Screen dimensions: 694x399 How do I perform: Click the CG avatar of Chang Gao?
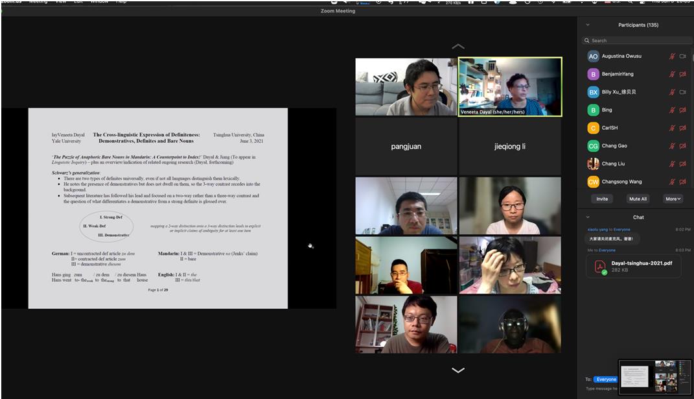tap(593, 146)
